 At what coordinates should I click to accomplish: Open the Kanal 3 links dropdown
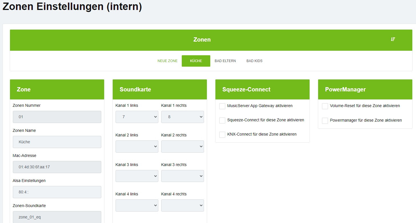(x=137, y=176)
